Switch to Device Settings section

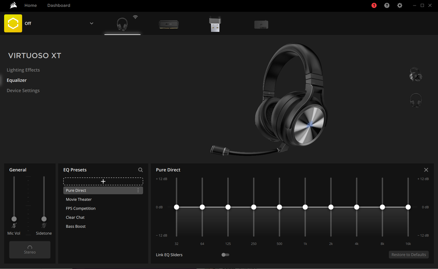[23, 90]
